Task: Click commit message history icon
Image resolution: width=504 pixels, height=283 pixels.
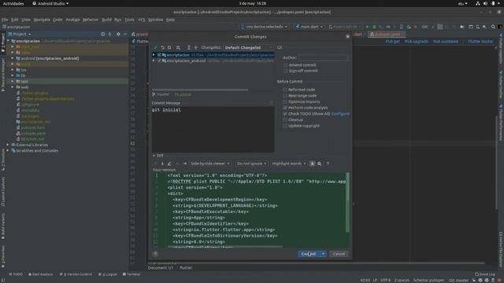Action: pos(271,103)
